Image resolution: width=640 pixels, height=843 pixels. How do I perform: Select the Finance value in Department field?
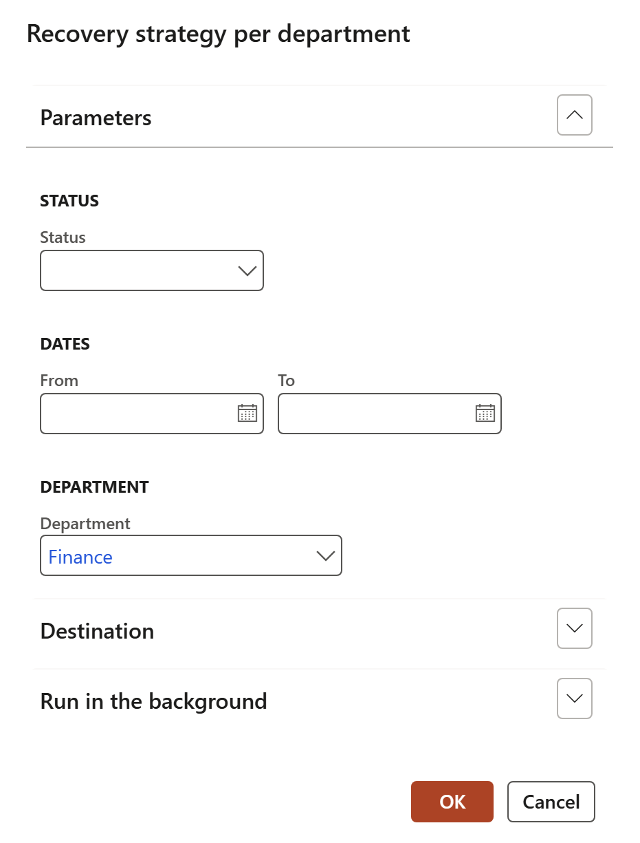pos(80,557)
